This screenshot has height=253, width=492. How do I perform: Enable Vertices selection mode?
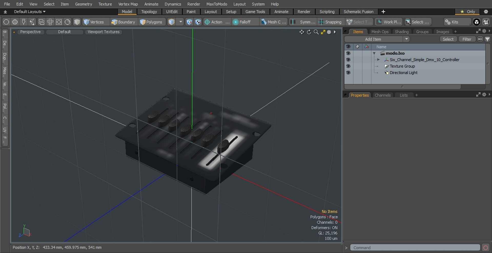94,22
